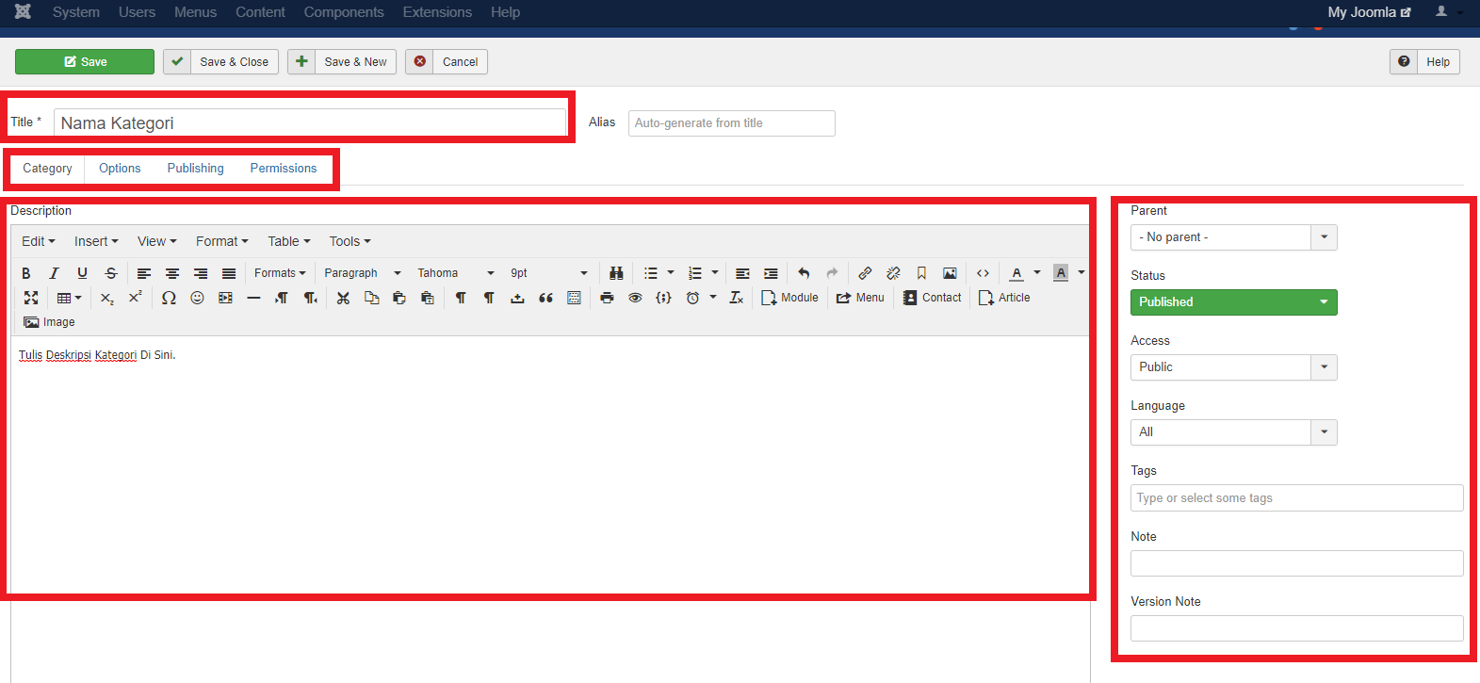Click the Alias input field
The width and height of the screenshot is (1480, 683).
coord(731,123)
